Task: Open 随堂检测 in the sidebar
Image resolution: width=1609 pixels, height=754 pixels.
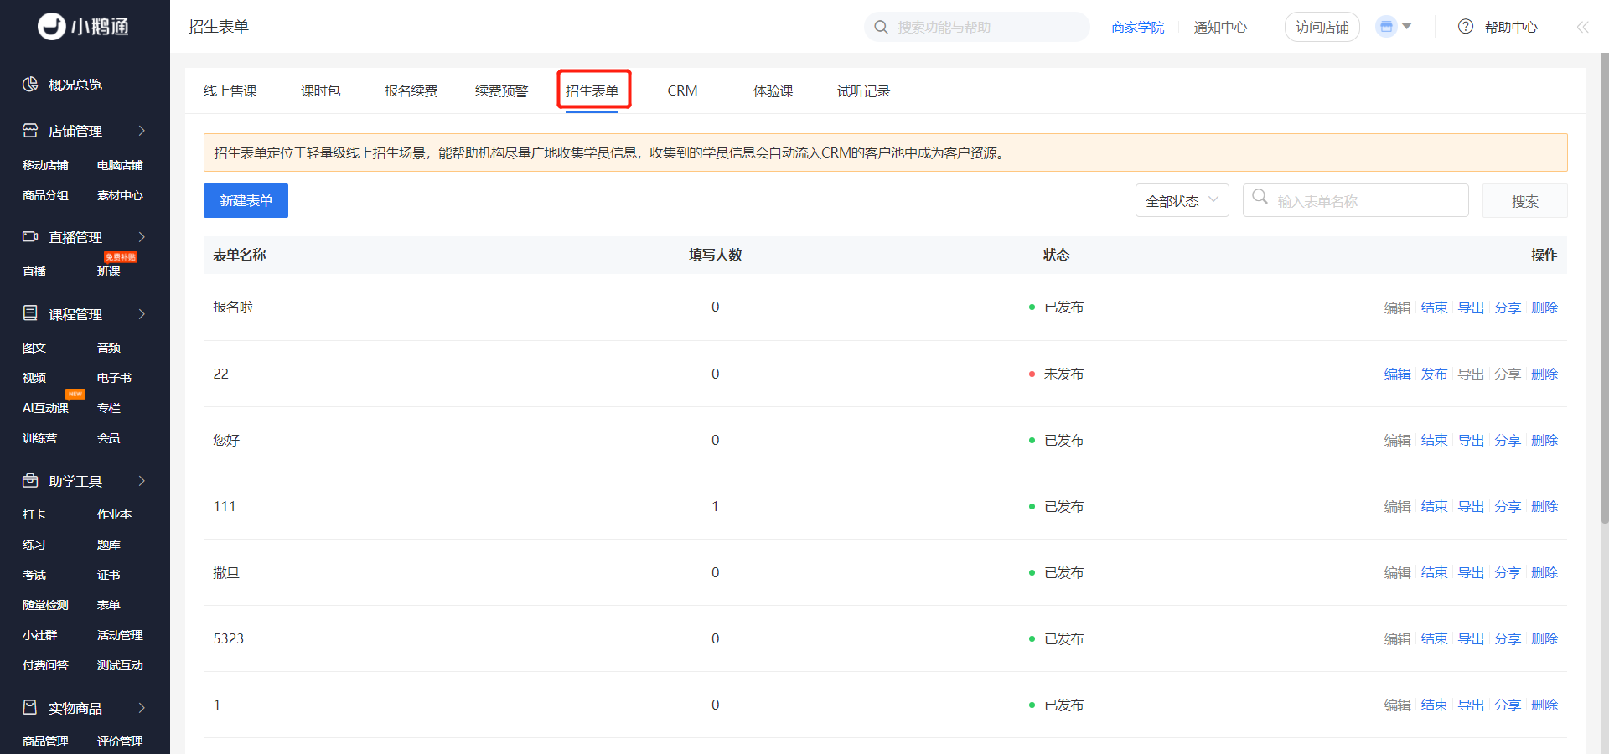Action: coord(45,605)
